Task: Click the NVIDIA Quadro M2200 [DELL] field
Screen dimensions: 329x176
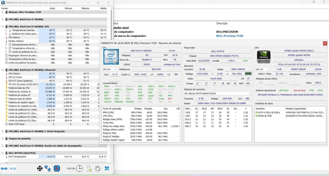Action: tap(299, 51)
